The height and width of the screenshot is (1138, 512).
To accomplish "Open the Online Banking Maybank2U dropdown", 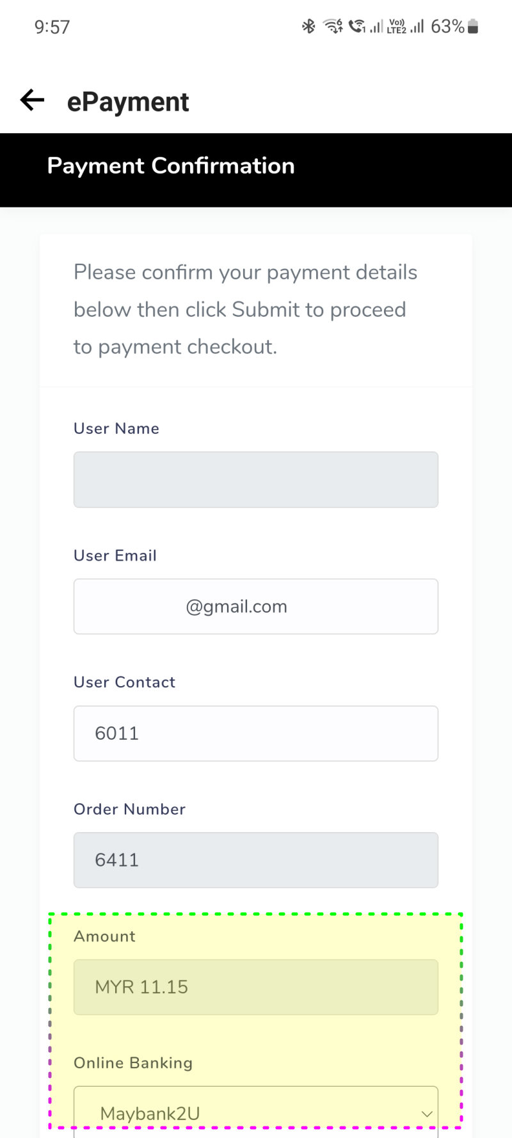I will point(256,1112).
